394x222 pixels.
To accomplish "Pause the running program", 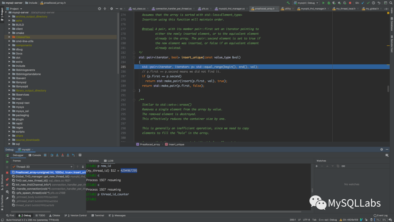I will click(7, 167).
